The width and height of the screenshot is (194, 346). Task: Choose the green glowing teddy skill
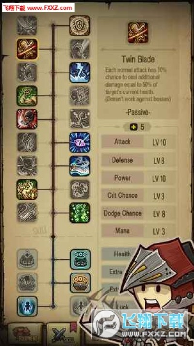tap(80, 213)
